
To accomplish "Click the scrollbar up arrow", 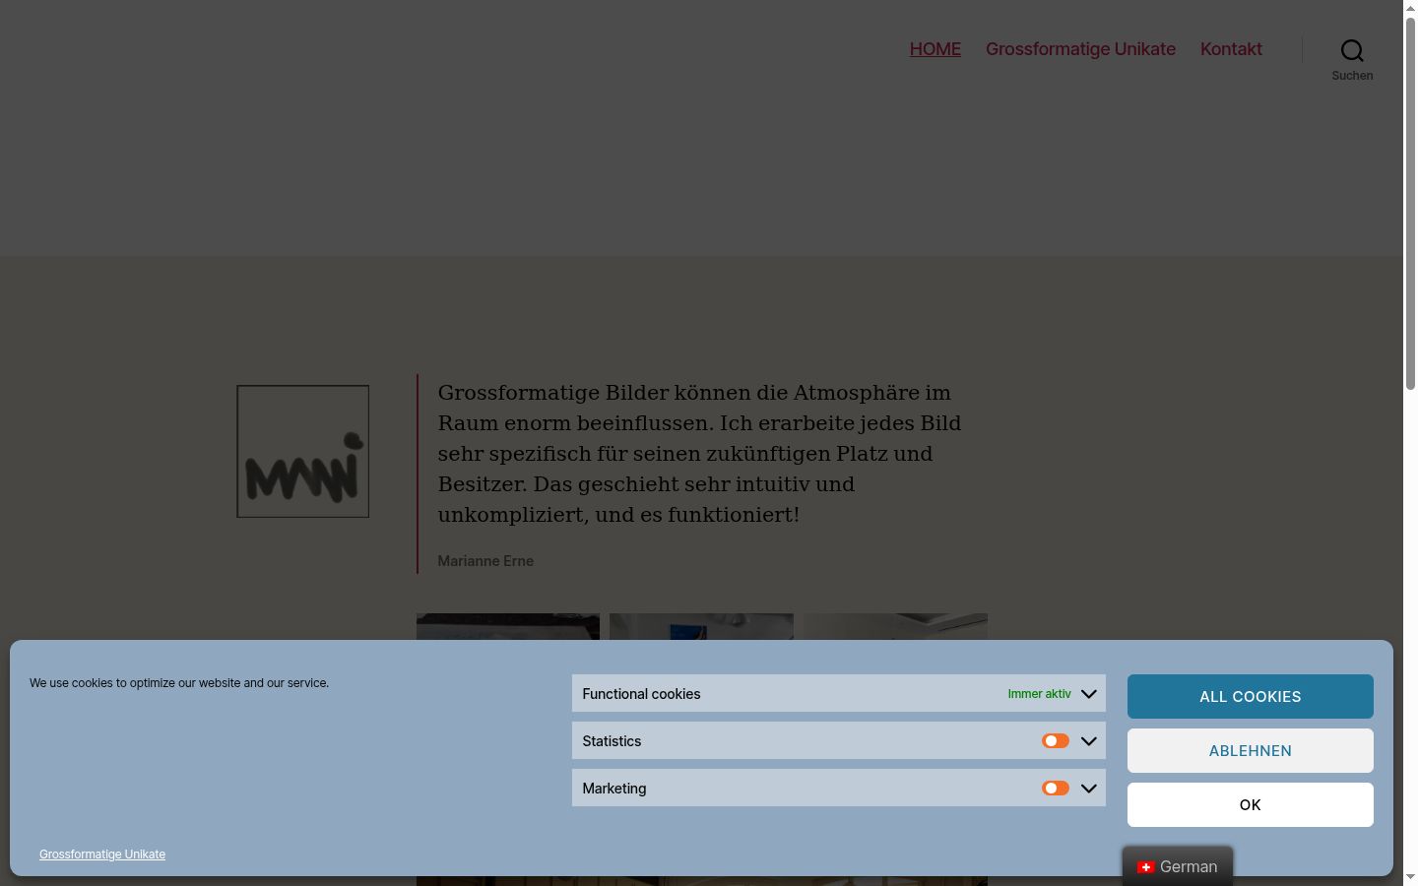I will [1410, 8].
